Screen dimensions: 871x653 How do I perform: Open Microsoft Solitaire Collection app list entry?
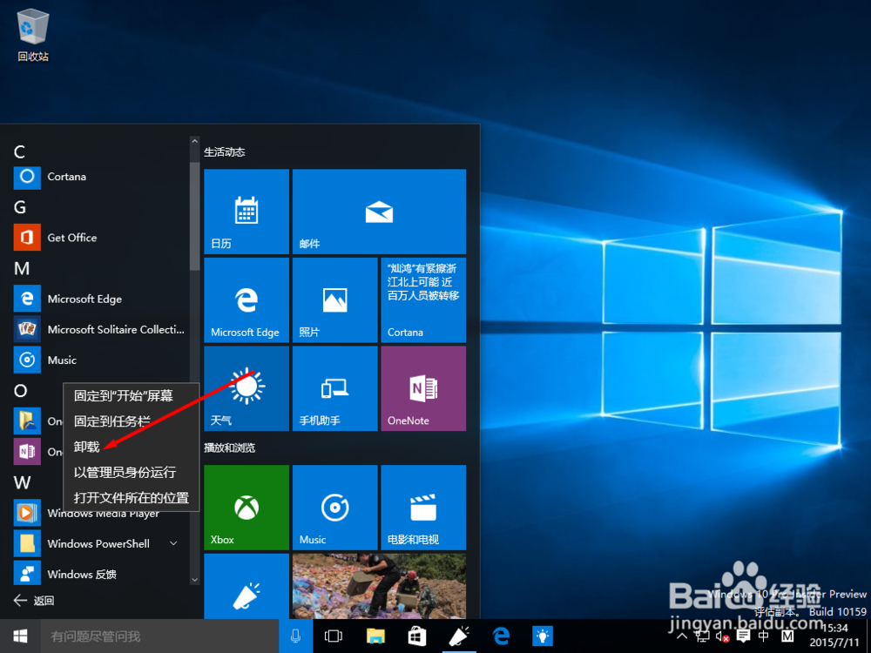coord(100,329)
